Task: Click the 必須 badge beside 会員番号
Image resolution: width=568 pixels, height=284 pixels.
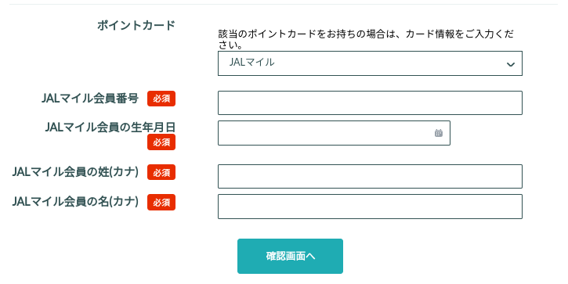Action: (x=161, y=99)
